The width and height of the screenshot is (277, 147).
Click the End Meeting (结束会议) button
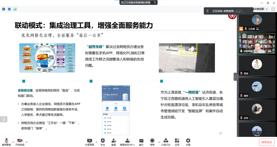click(x=266, y=142)
